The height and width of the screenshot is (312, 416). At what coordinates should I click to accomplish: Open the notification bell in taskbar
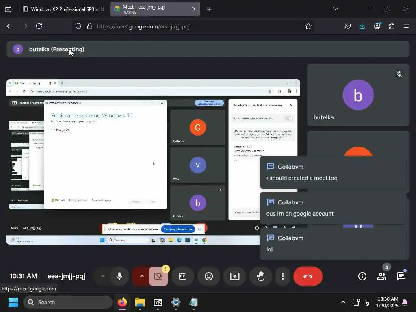[405, 302]
